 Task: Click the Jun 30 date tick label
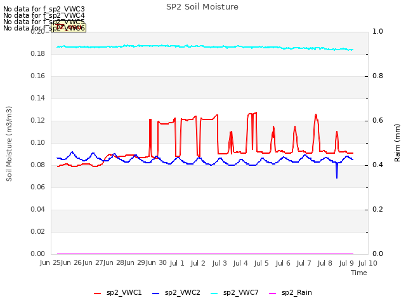(156, 262)
